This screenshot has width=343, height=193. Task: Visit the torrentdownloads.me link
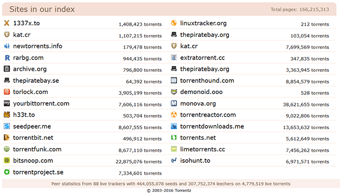pos(212,127)
